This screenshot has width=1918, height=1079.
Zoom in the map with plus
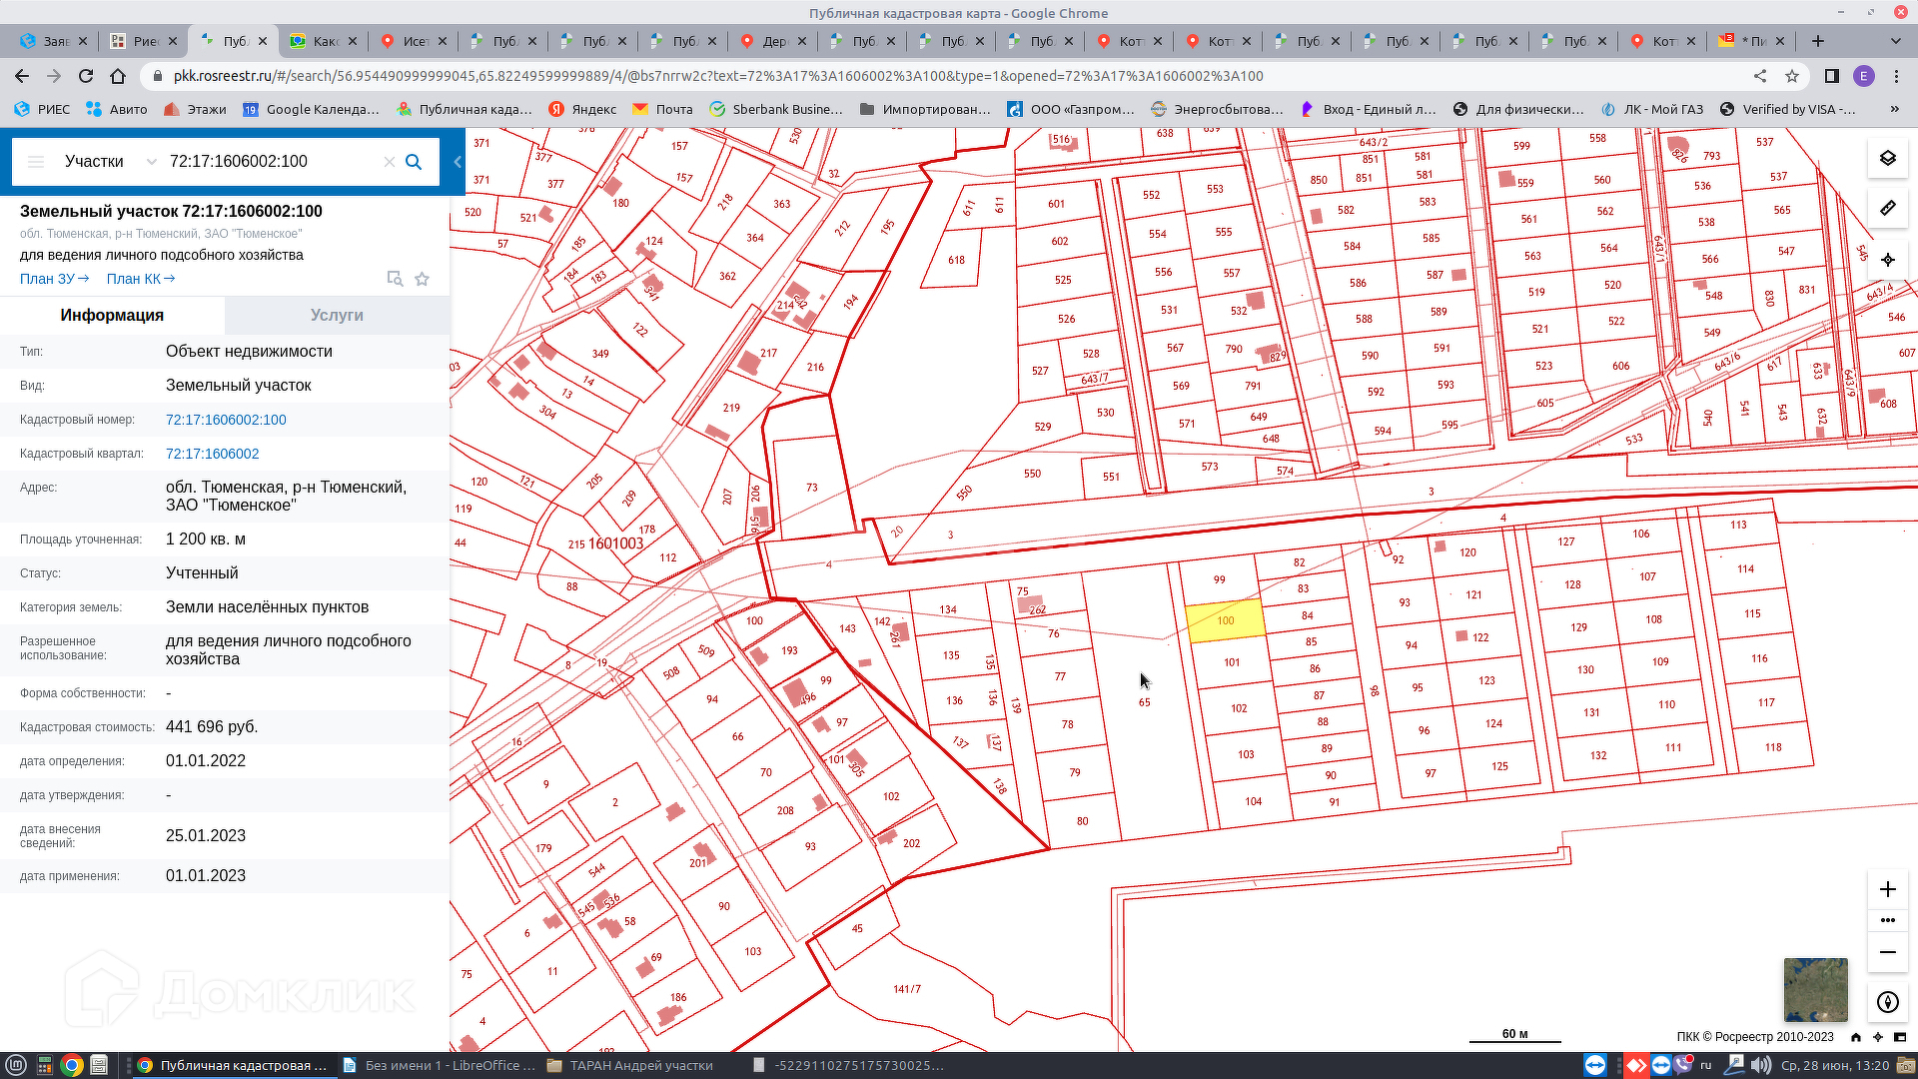click(x=1887, y=889)
